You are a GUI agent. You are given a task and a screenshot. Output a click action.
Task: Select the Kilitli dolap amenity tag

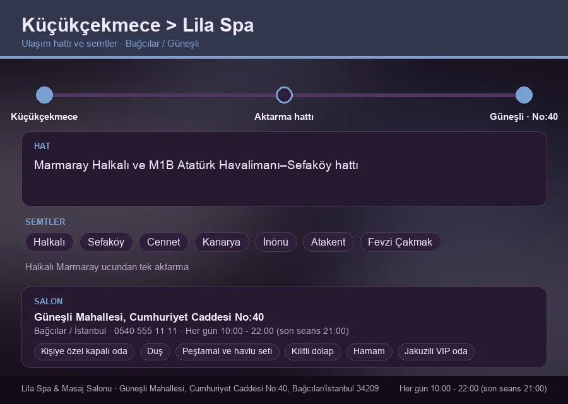312,352
